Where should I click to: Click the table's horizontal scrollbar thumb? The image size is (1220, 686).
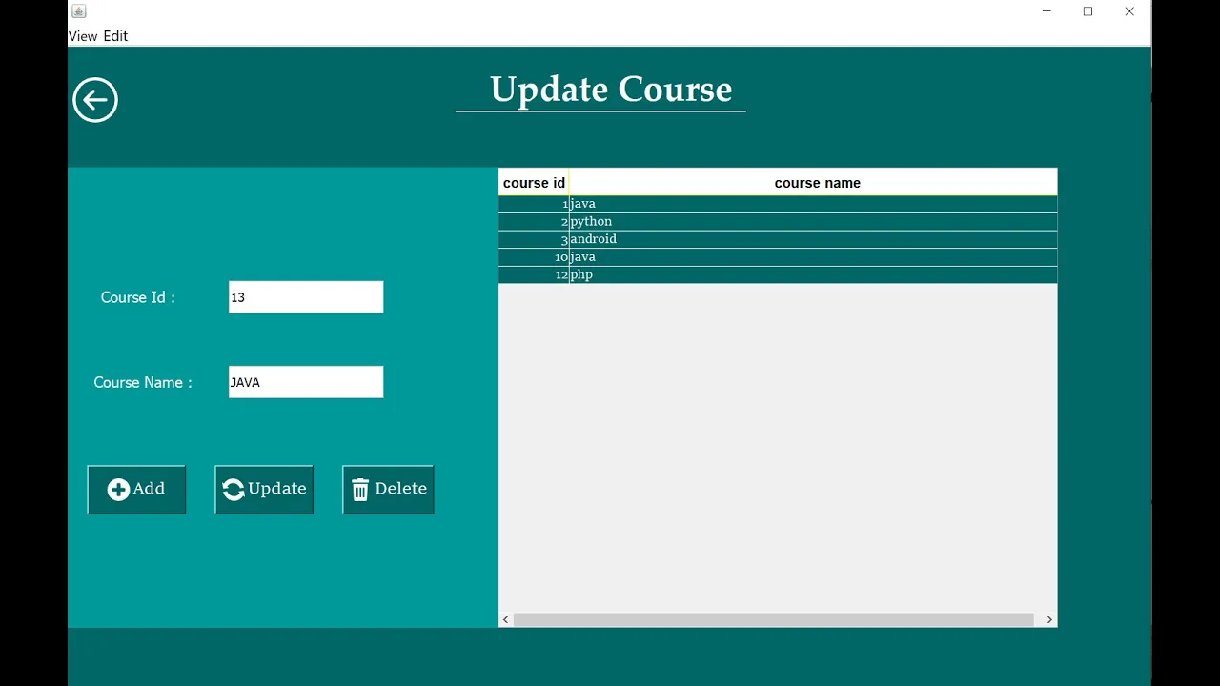pos(774,620)
